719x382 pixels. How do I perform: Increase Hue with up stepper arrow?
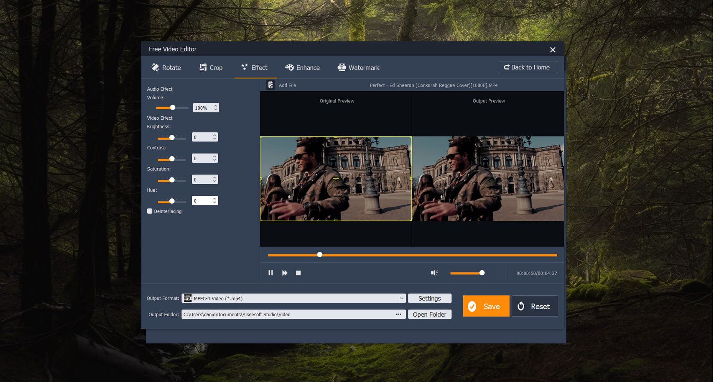point(215,199)
